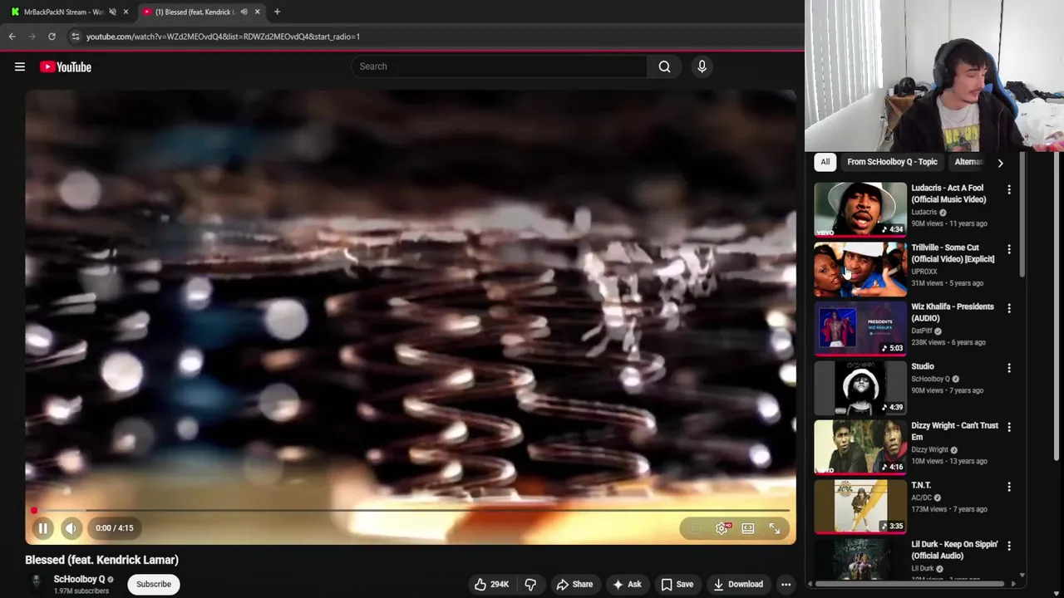Open more actions three-dot menu below video
This screenshot has height=598, width=1064.
pos(786,585)
